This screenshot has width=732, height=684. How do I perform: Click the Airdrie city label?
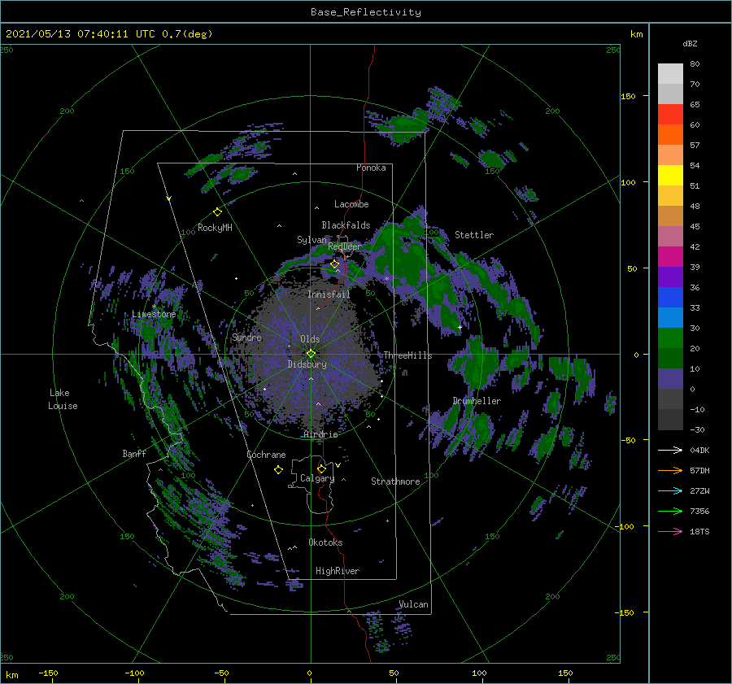(x=320, y=434)
